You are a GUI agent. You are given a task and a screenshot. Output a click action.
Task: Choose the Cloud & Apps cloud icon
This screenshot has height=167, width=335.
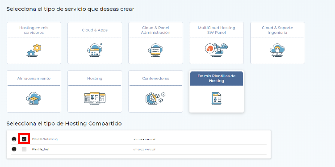pos(95,50)
